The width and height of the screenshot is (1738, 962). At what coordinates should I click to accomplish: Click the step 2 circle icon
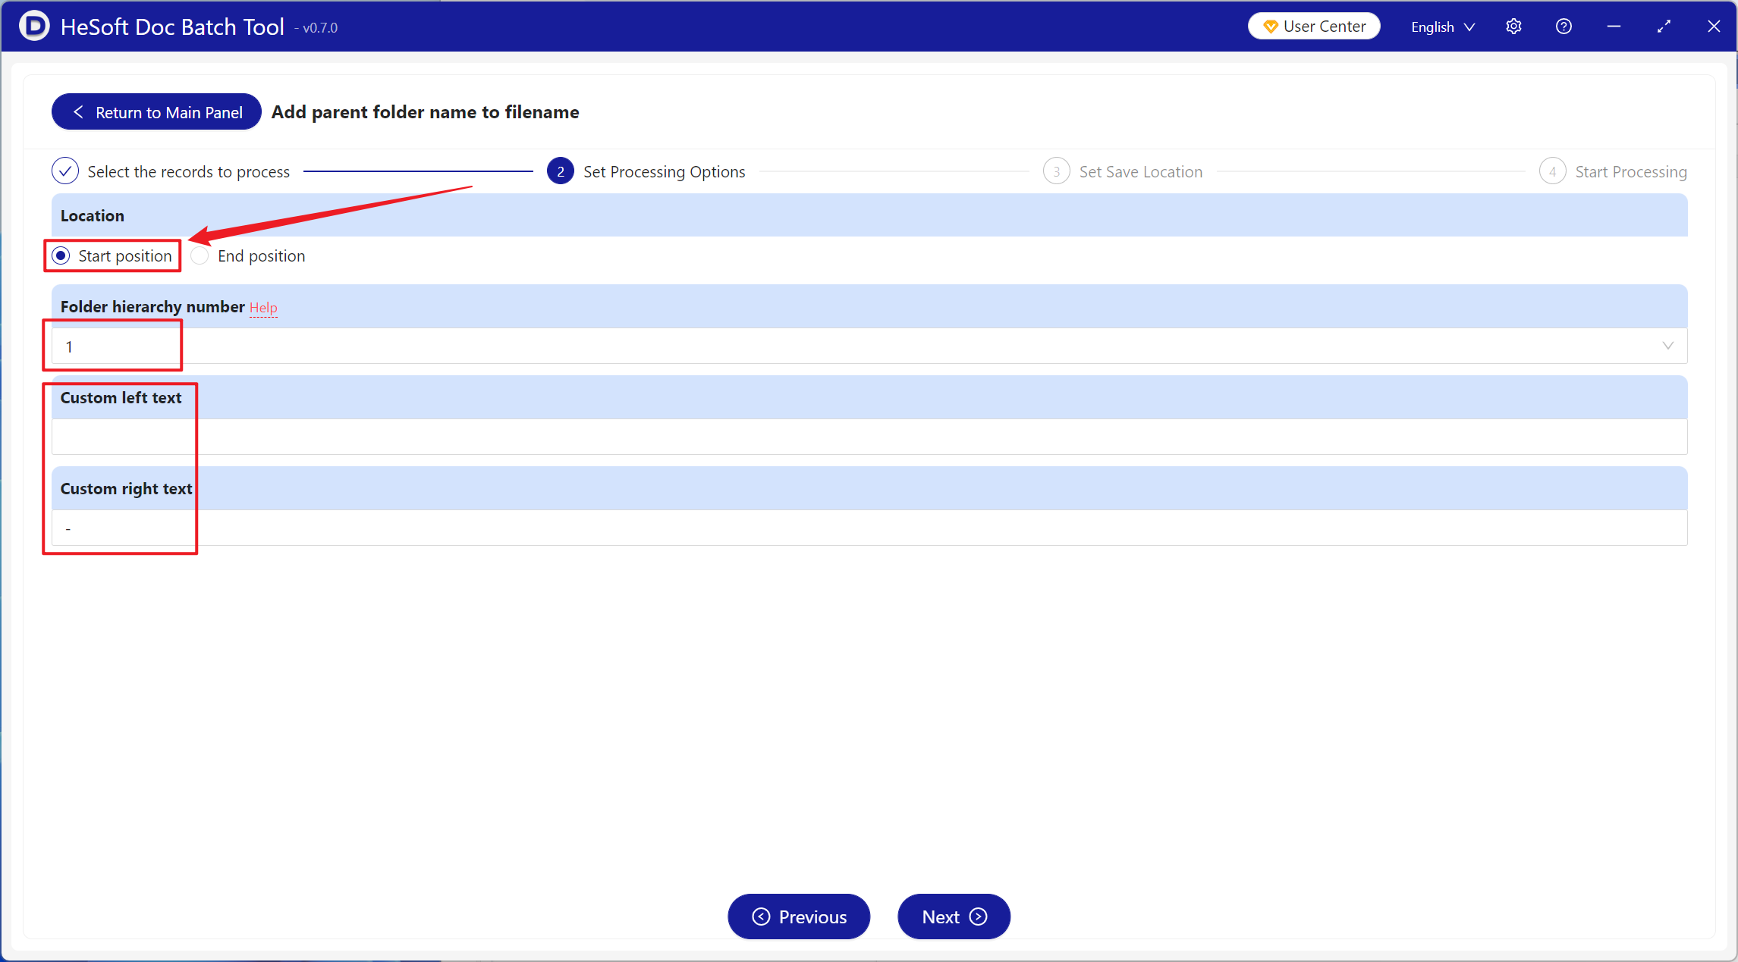point(560,171)
